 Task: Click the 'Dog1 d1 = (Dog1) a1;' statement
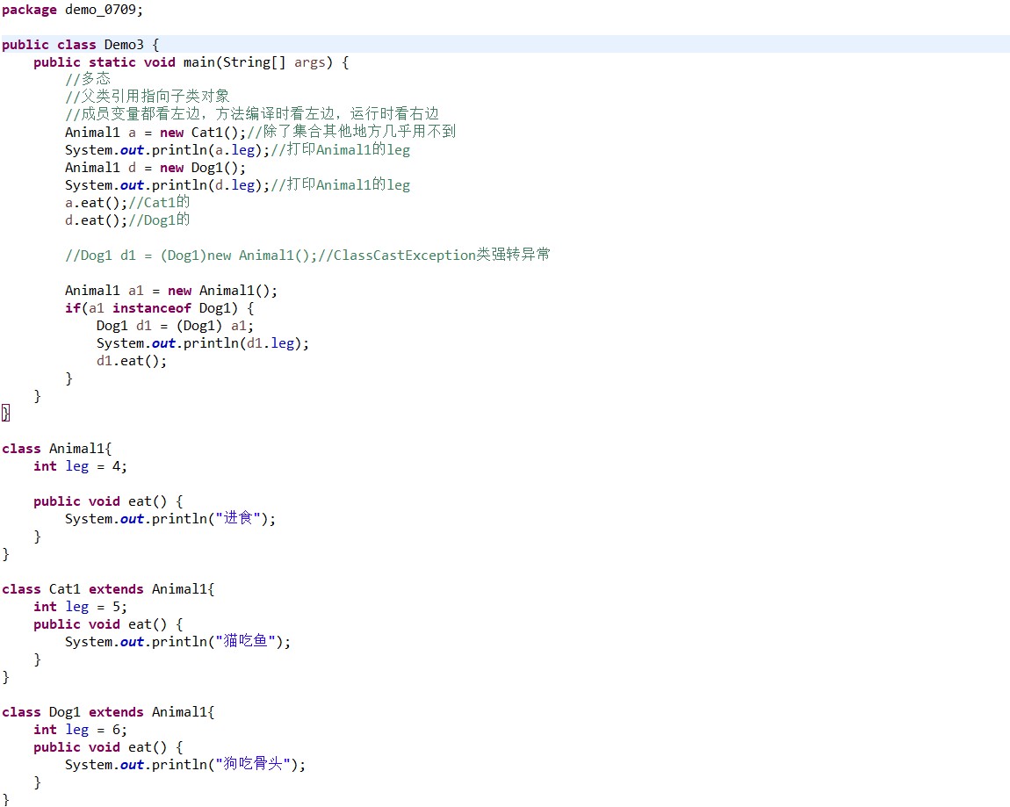pyautogui.click(x=175, y=326)
